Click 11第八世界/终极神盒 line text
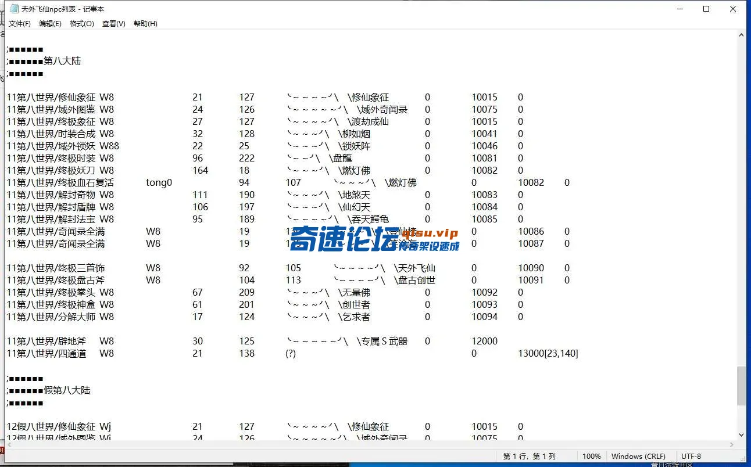This screenshot has width=751, height=467. click(51, 305)
